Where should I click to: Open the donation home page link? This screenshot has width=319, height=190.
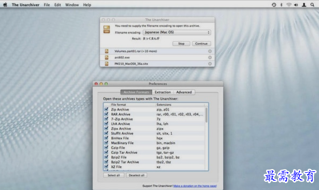pyautogui.click(x=195, y=186)
